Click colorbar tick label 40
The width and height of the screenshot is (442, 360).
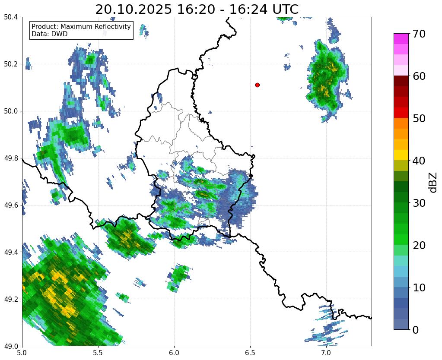pyautogui.click(x=419, y=161)
